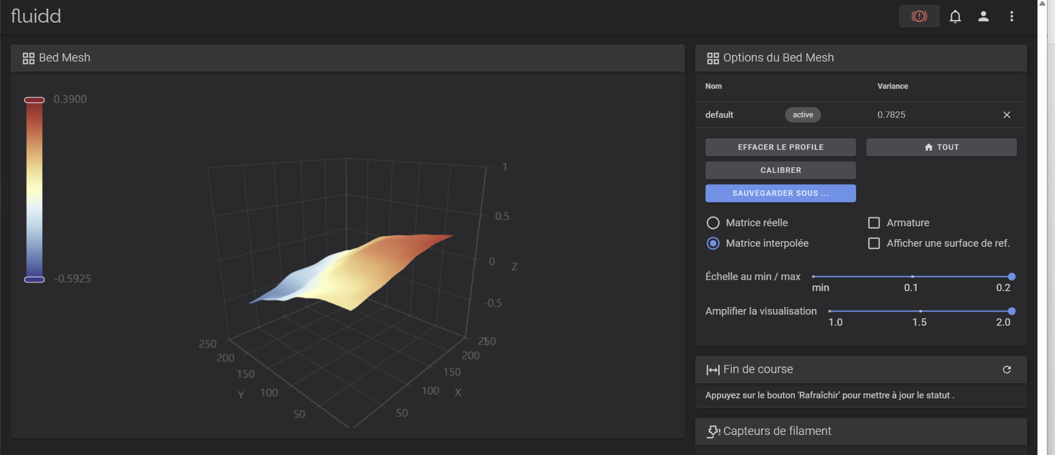Enable the Armature checkbox
The height and width of the screenshot is (455, 1055).
pyautogui.click(x=874, y=223)
